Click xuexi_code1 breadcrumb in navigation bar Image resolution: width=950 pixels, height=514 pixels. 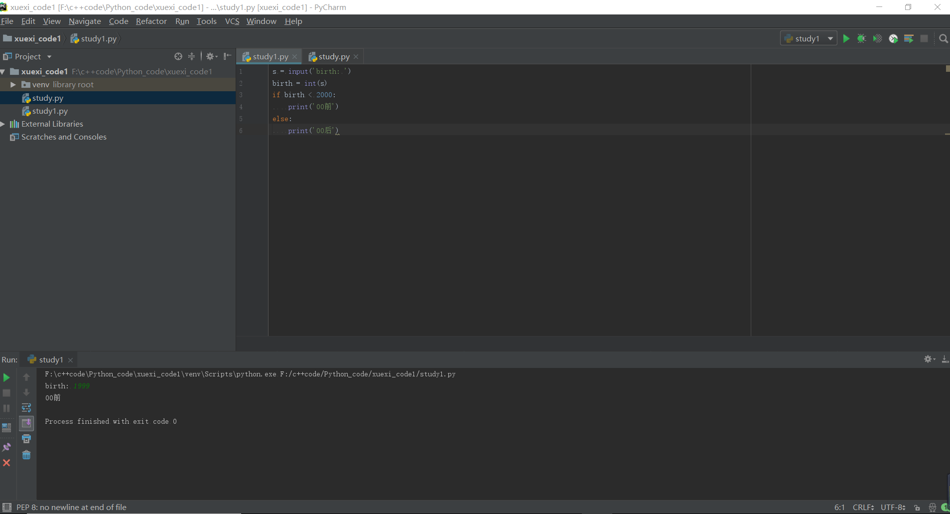click(32, 38)
